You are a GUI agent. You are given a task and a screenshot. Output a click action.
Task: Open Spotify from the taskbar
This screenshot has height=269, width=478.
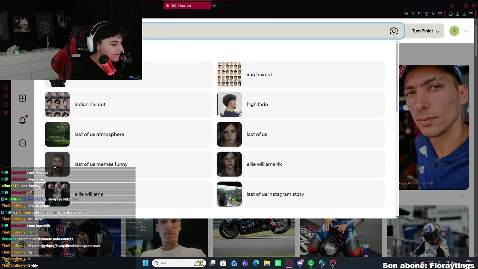pos(311,263)
